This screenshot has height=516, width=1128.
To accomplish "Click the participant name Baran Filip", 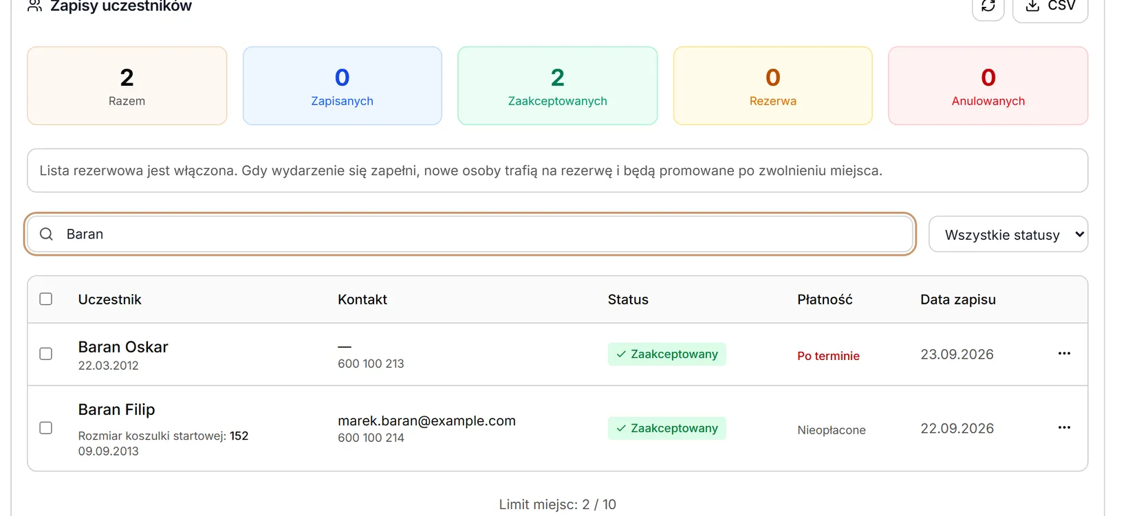I will click(x=116, y=410).
